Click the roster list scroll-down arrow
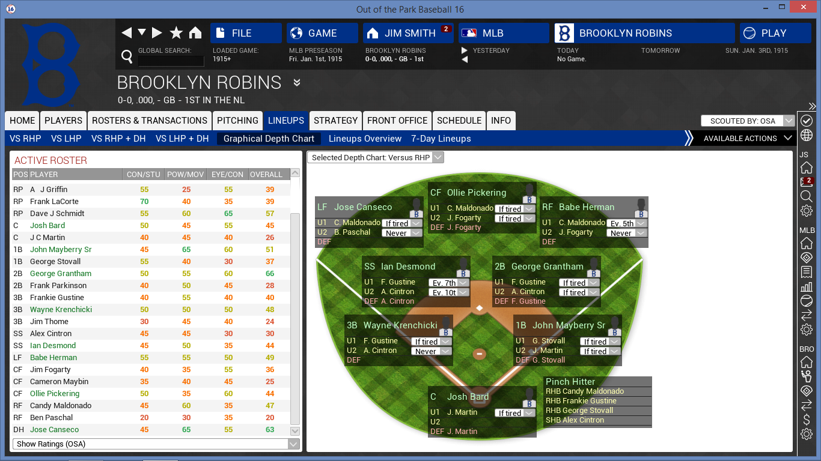 click(295, 430)
